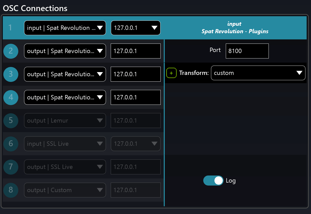This screenshot has width=311, height=214.
Task: Enable connection 8 circle button
Action: (x=11, y=190)
